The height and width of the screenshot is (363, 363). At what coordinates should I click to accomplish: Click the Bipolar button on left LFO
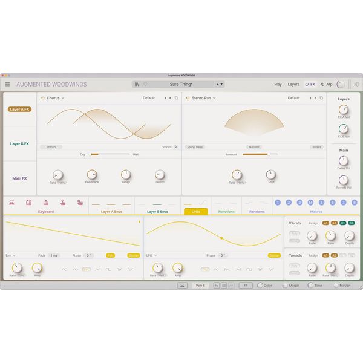click(x=134, y=255)
